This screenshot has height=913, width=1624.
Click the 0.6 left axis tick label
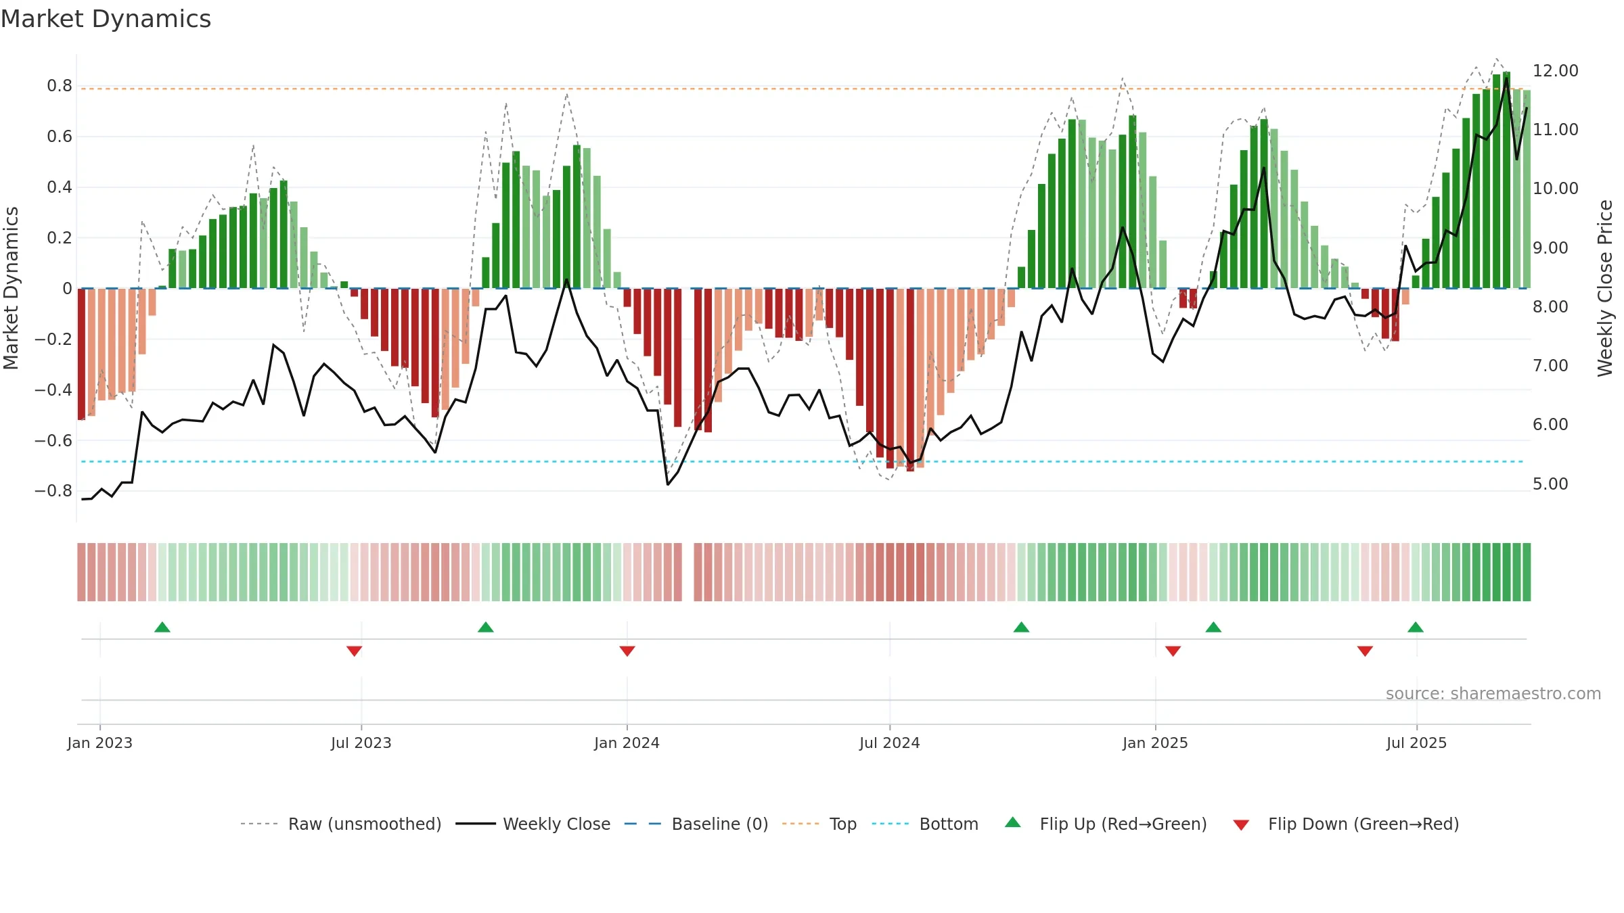[x=60, y=137]
